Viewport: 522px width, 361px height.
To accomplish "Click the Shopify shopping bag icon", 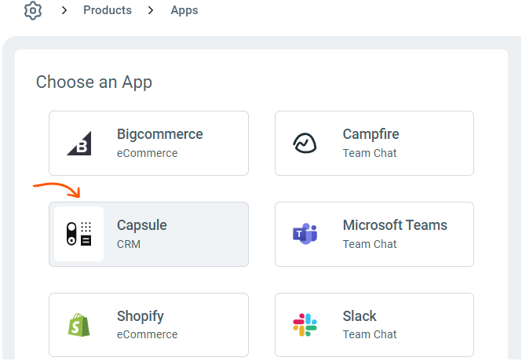I will click(x=78, y=325).
